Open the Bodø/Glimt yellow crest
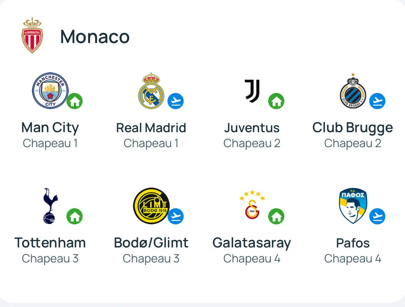The image size is (405, 307). 151,206
